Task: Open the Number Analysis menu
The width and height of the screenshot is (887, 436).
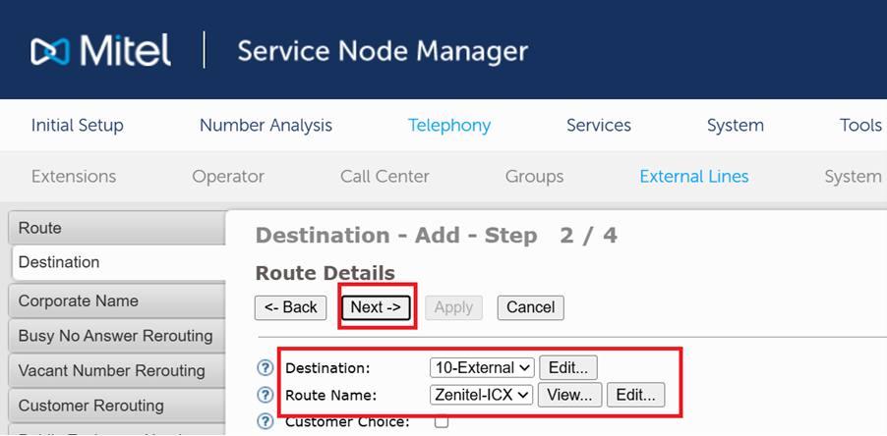Action: pos(266,125)
